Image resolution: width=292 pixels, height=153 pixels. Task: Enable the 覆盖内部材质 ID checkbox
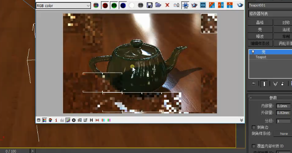coord(253,146)
